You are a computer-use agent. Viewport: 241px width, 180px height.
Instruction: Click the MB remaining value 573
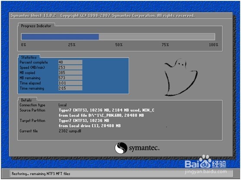[70, 78]
